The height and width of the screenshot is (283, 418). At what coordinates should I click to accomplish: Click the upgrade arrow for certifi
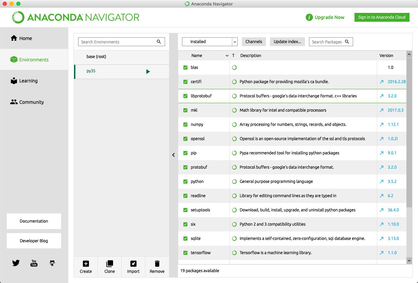382,82
